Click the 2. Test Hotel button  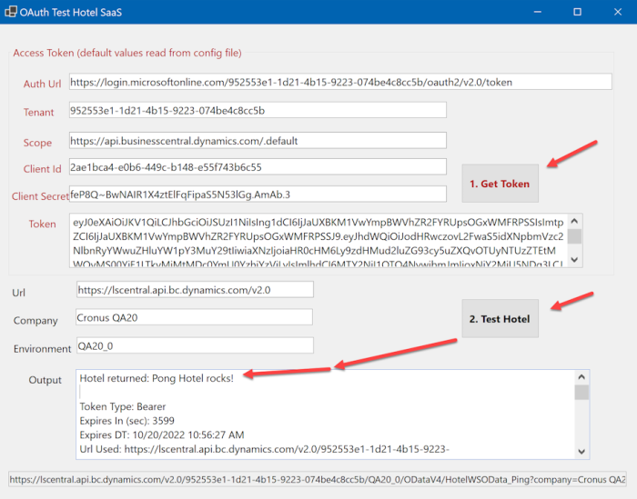(500, 318)
